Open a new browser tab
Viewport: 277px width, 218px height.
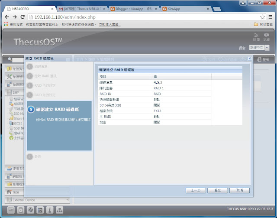(217, 9)
